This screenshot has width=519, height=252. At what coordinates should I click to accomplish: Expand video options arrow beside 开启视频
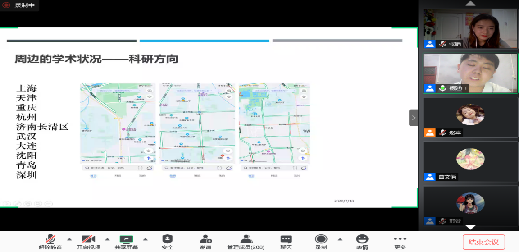point(107,239)
